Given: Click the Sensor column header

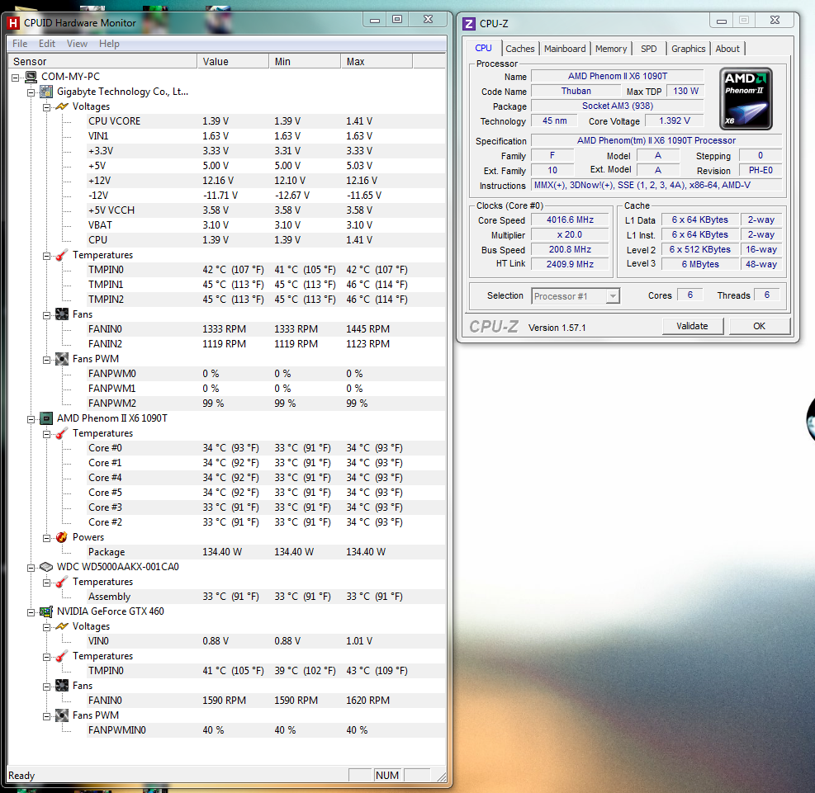Looking at the screenshot, I should pyautogui.click(x=103, y=61).
